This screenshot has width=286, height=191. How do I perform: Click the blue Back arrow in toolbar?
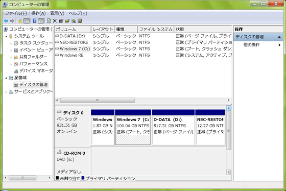point(6,21)
